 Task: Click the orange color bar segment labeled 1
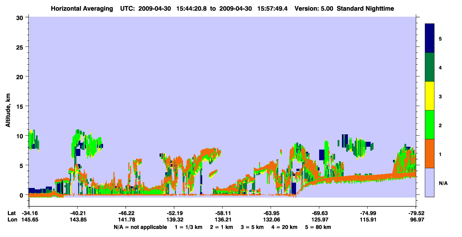tap(430, 153)
